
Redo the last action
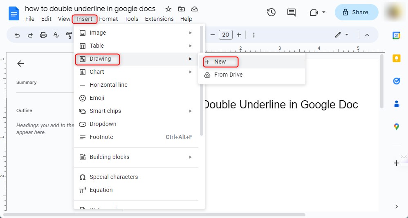(30, 35)
